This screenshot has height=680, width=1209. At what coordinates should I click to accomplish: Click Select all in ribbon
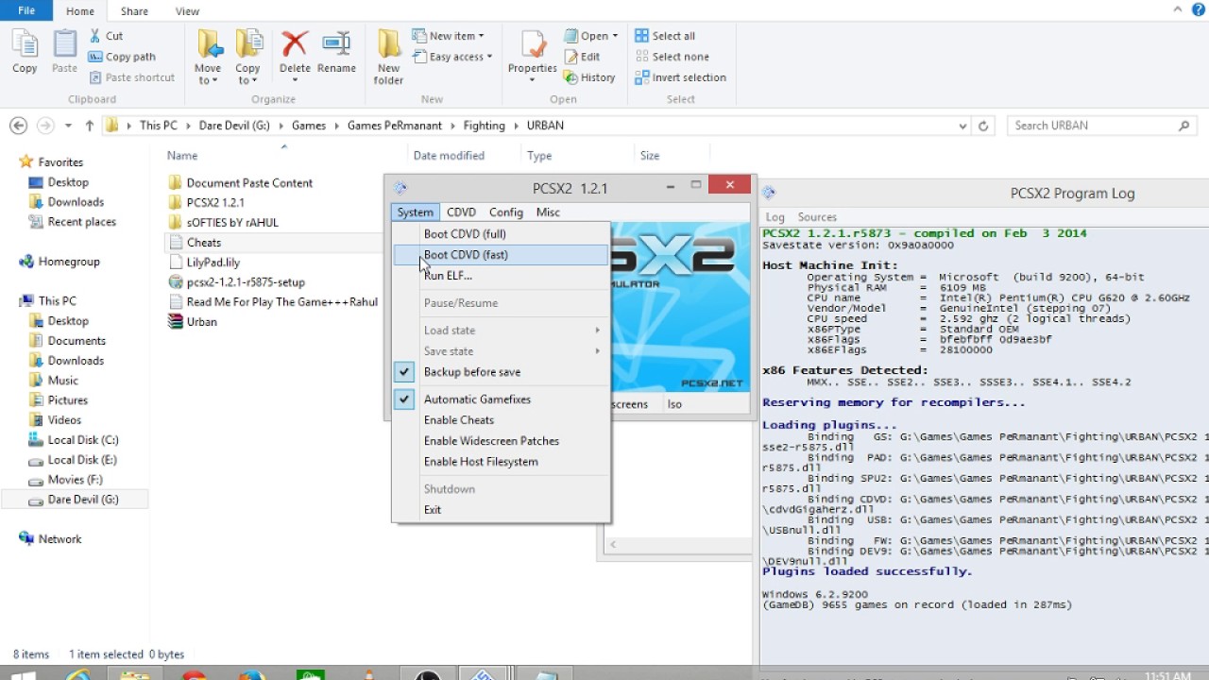pyautogui.click(x=665, y=36)
